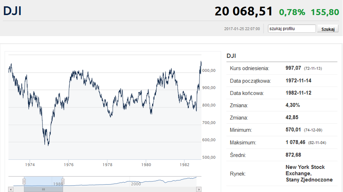
Task: Grab the left range handle of navigator
Action: [24, 181]
